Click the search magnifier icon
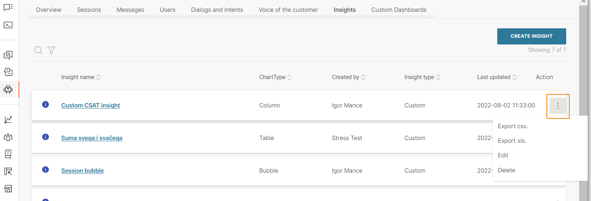 tap(38, 50)
